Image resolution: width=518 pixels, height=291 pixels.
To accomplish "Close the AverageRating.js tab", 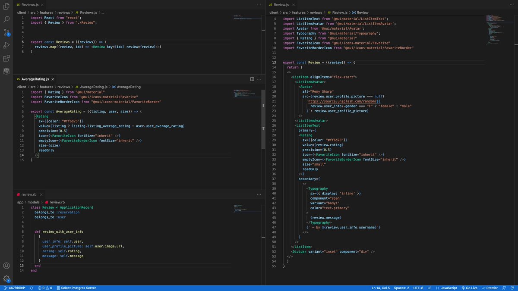I will [x=53, y=79].
